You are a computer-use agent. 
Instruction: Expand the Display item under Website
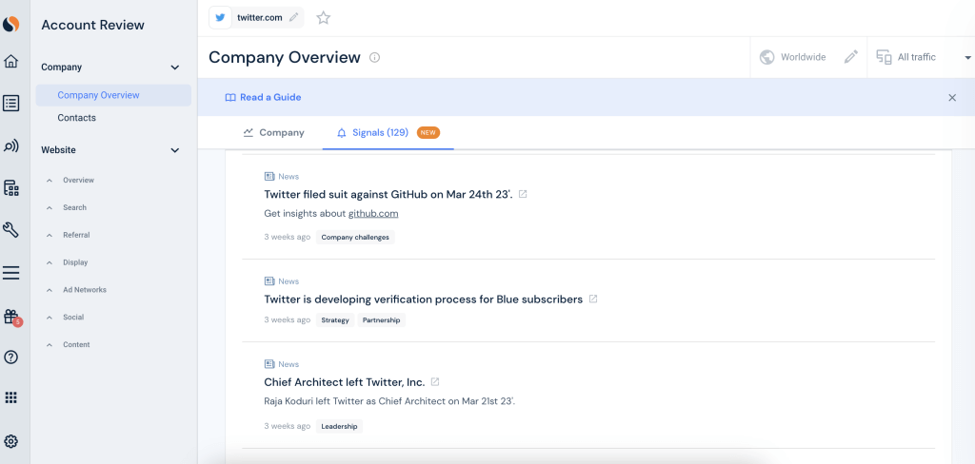[50, 262]
